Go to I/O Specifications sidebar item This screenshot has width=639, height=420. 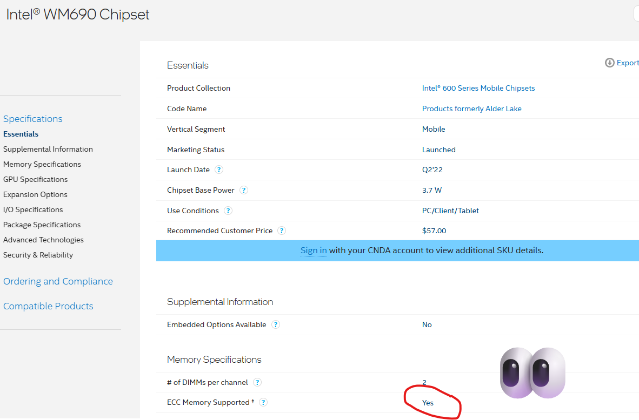coord(33,209)
